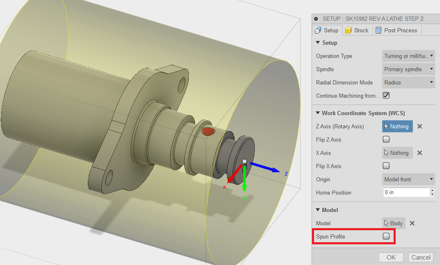Switch to the Post Process tab
Viewport: 440px width, 265px height.
(396, 30)
